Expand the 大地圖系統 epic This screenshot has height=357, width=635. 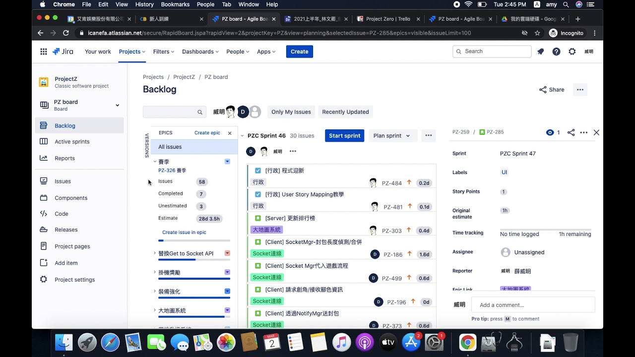(155, 310)
